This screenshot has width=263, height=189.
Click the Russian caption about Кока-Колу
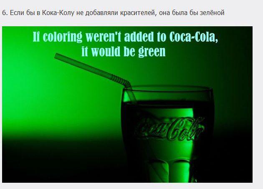(113, 13)
